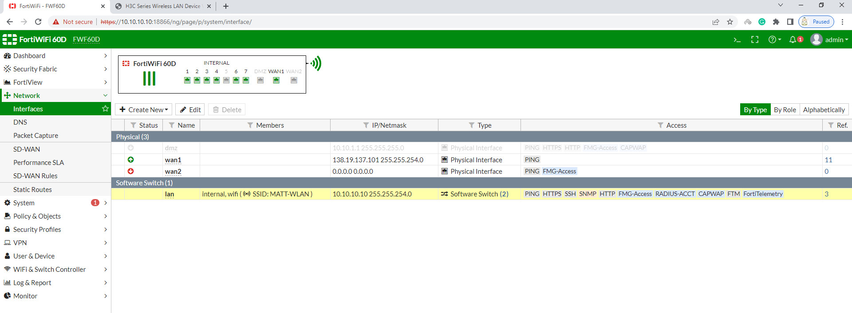Filter the IP/Netmask column
This screenshot has height=313, width=852.
pos(366,125)
